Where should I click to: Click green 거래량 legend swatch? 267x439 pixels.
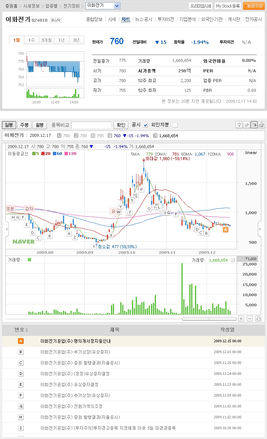point(29,260)
